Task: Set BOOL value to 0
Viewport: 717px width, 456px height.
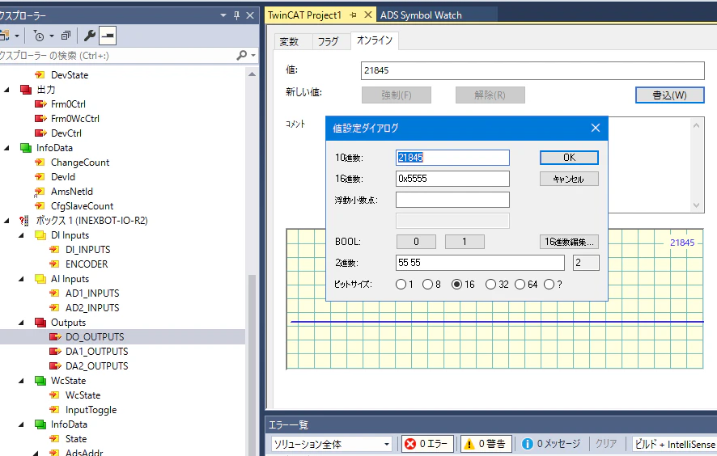Action: click(x=416, y=242)
